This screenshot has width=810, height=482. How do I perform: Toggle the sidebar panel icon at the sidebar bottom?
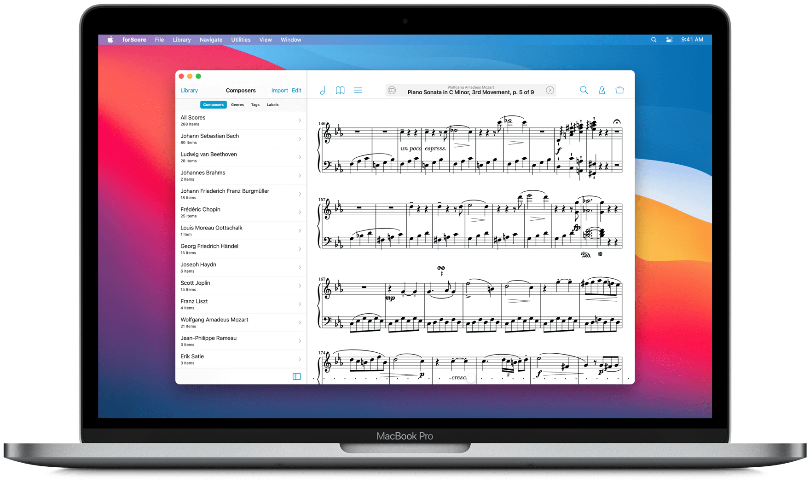(297, 377)
